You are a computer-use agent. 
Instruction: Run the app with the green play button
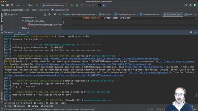(x=72, y=5)
